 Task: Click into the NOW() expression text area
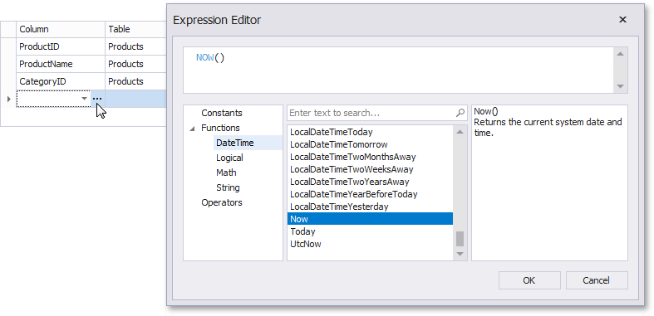[x=398, y=70]
